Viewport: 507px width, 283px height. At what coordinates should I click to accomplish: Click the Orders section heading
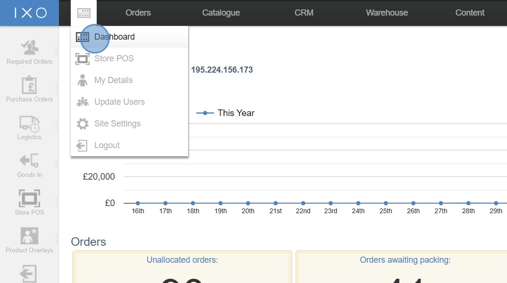tap(89, 241)
